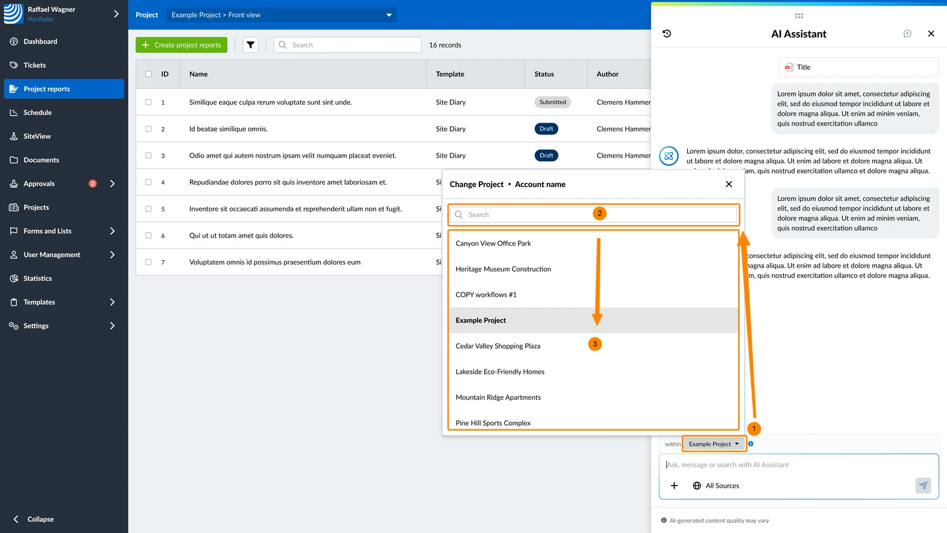Open the within Example Project selector
Viewport: 947px width, 533px height.
[713, 444]
